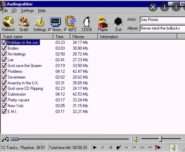The image size is (185, 152).
Task: Click the Information column header
Action: (138, 37)
